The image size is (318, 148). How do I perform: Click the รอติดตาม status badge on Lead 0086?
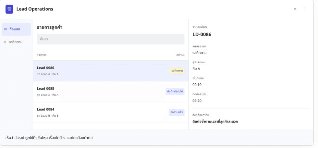click(x=177, y=71)
